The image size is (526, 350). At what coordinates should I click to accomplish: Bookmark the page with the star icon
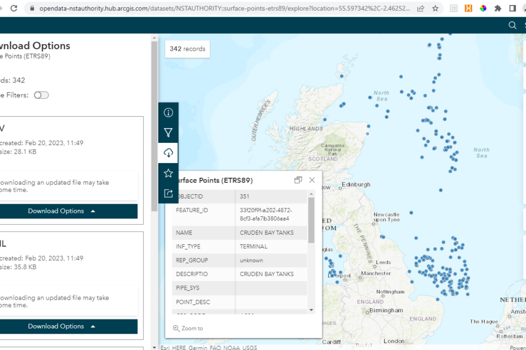[x=436, y=9]
